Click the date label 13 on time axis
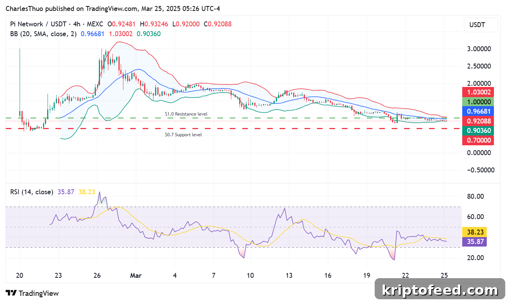This screenshot has width=506, height=303. point(289,276)
